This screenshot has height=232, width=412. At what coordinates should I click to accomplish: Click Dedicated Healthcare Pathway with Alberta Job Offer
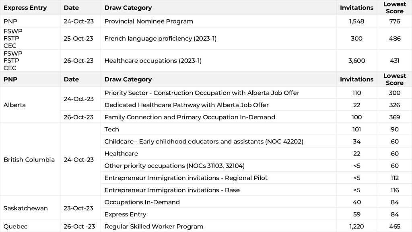pyautogui.click(x=186, y=105)
